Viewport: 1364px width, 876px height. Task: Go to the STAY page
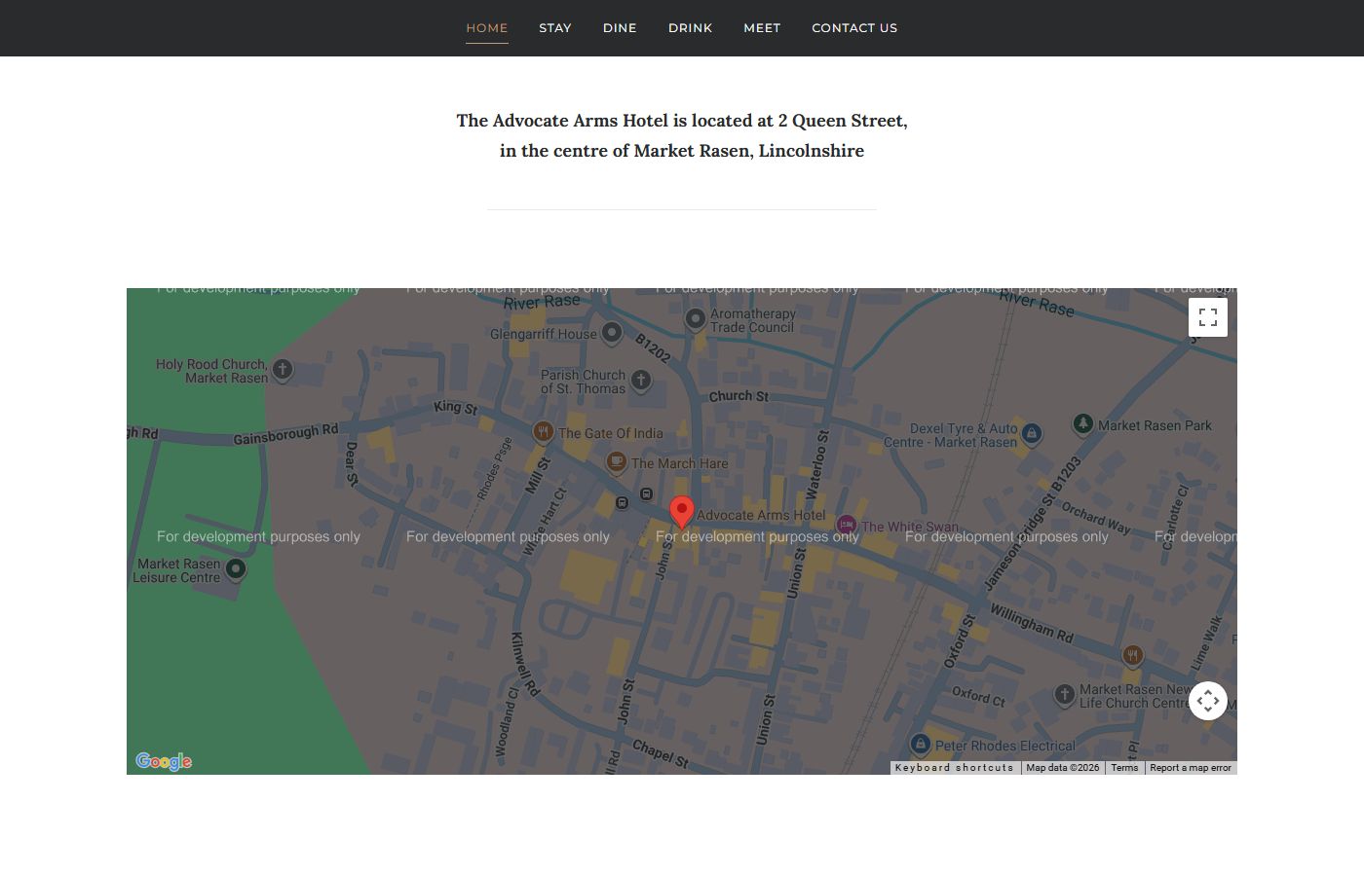(555, 28)
